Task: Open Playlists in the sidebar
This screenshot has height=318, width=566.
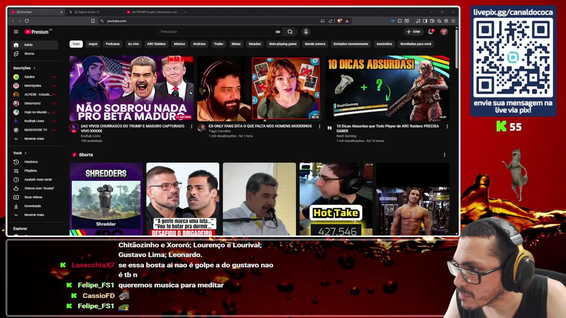Action: tap(34, 170)
